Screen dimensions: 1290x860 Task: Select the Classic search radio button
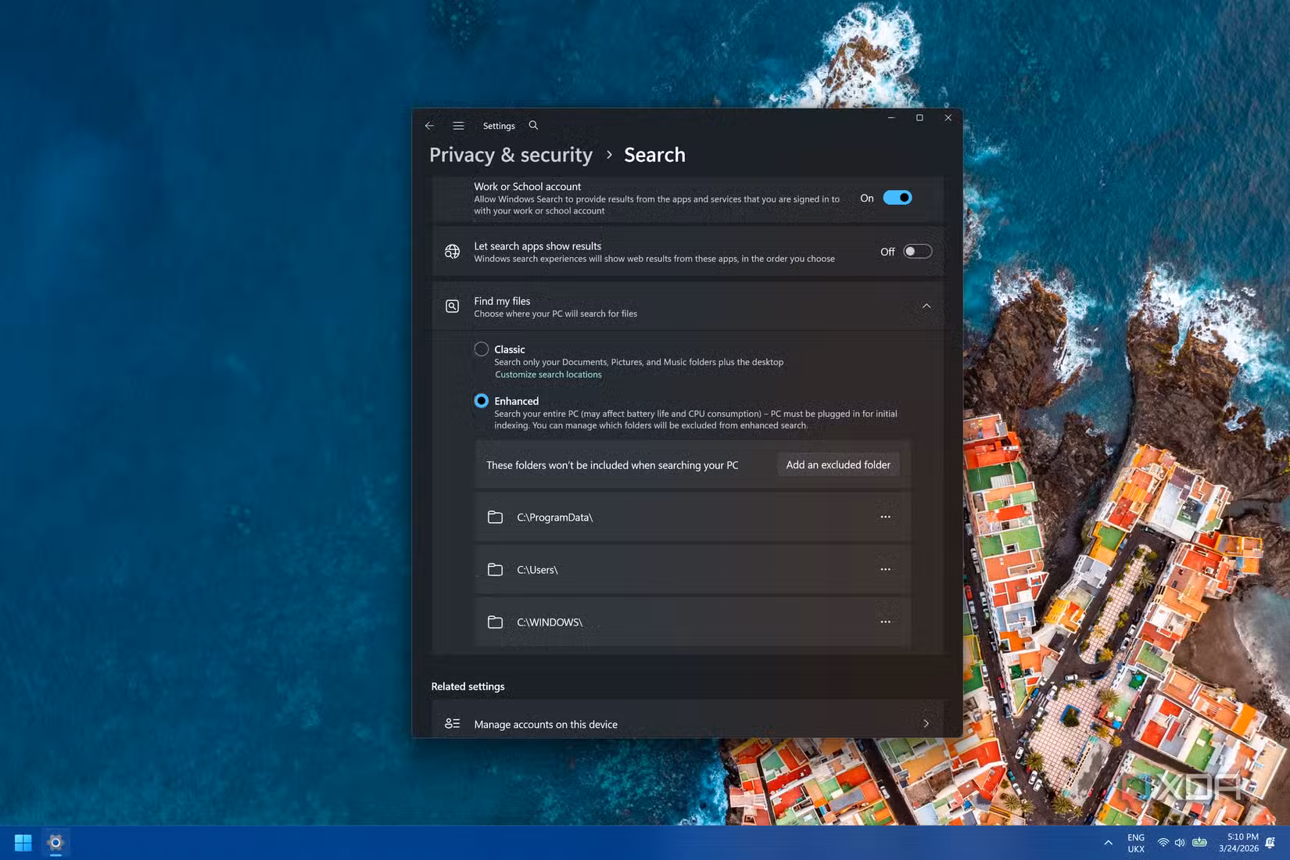point(482,349)
